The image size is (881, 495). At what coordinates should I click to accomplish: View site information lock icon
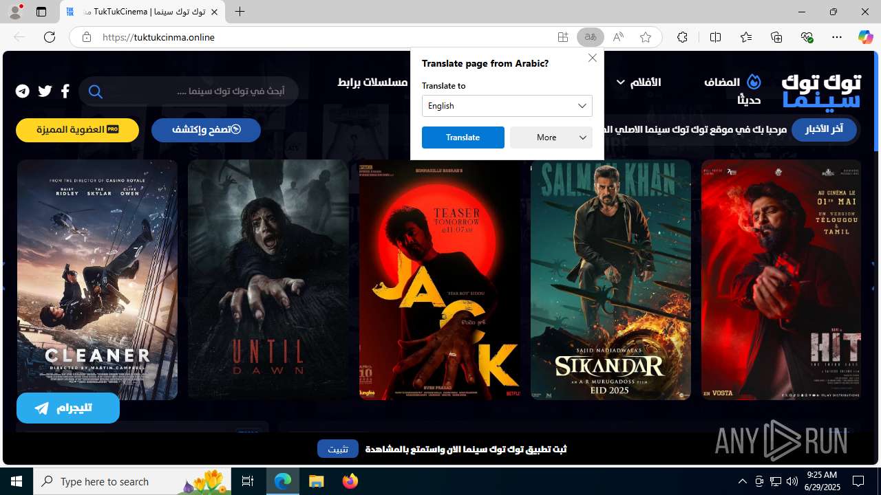86,37
